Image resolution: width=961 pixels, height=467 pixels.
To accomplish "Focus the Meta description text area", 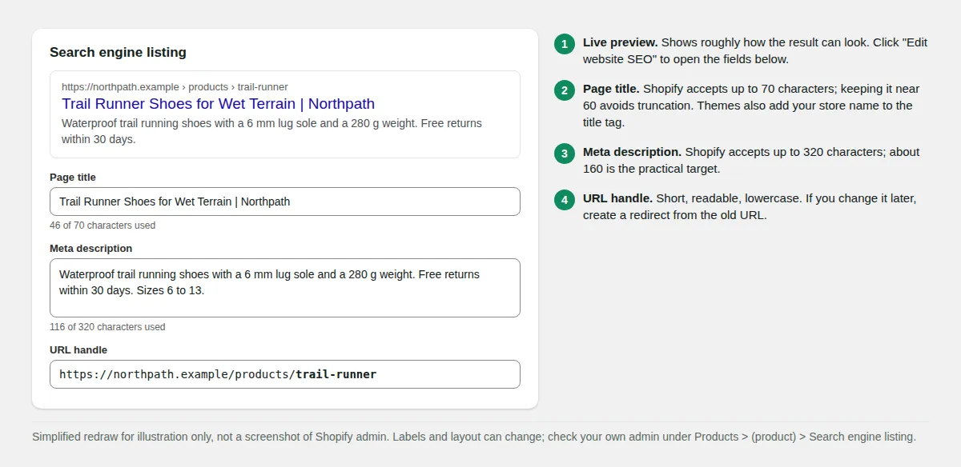I will tap(285, 288).
